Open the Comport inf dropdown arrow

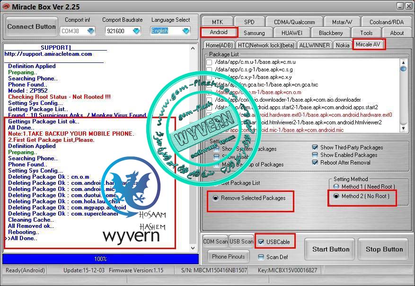(91, 31)
